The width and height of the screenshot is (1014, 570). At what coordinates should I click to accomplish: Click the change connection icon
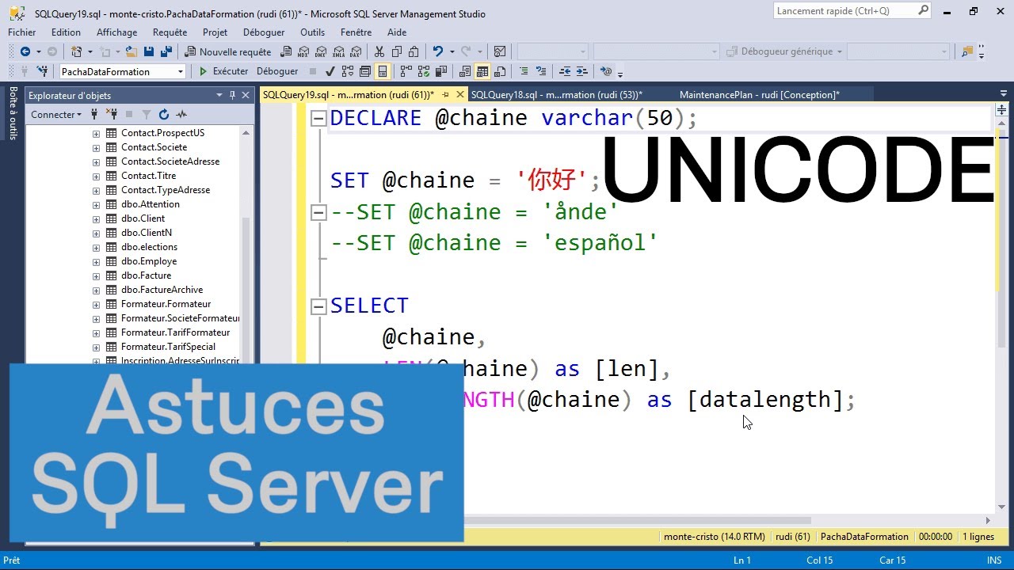pyautogui.click(x=43, y=71)
